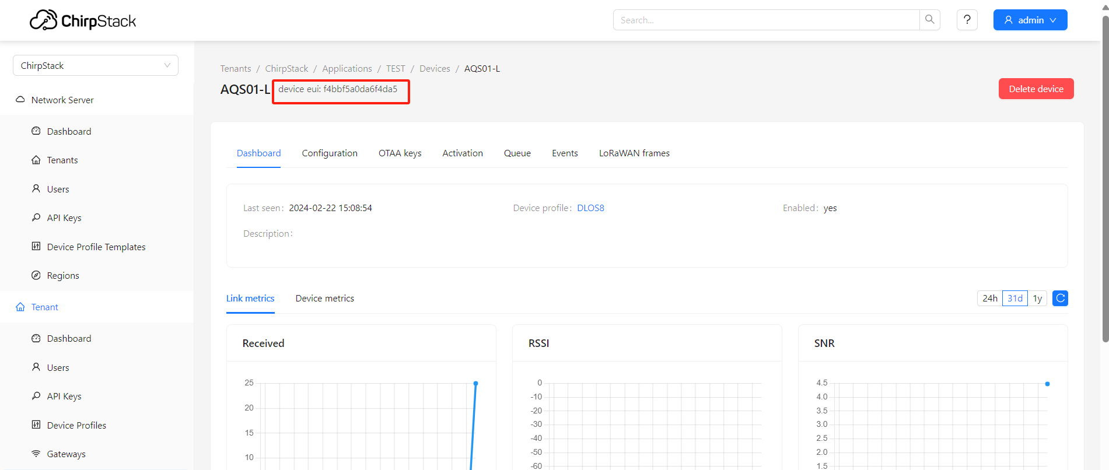Click the peak point on Received chart

tap(475, 383)
